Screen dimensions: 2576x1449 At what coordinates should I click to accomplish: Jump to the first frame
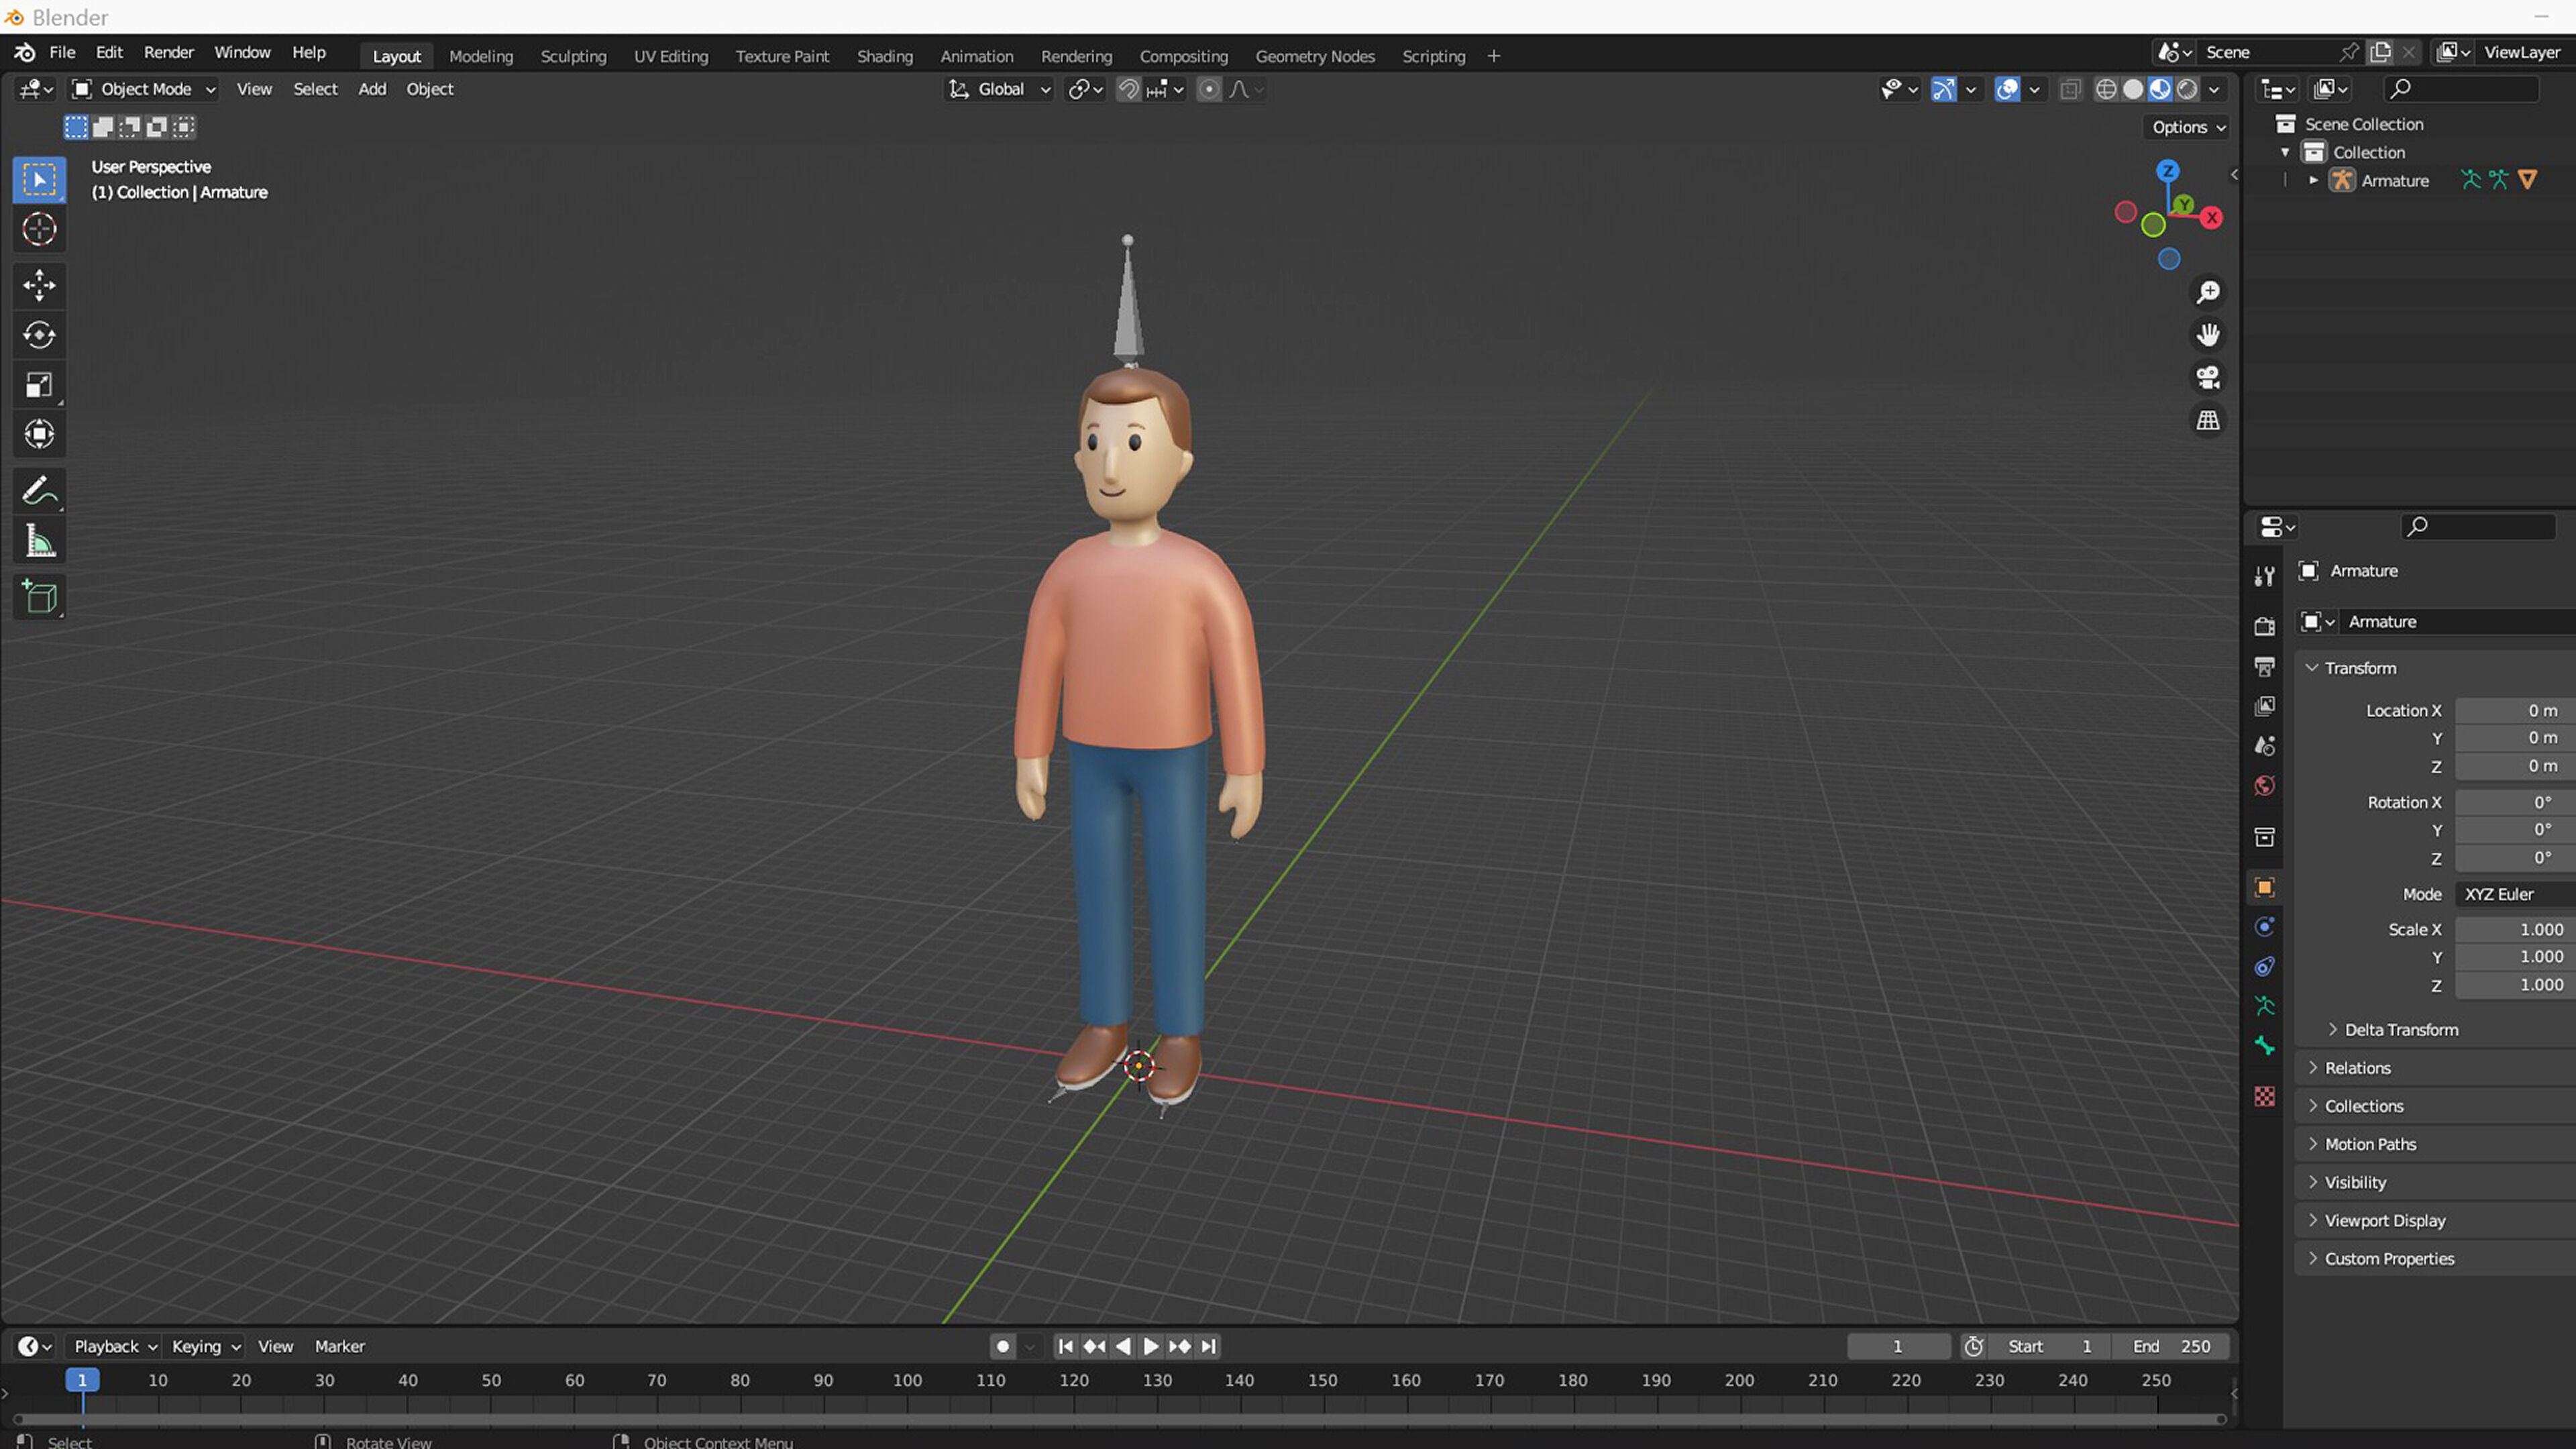(1065, 1347)
